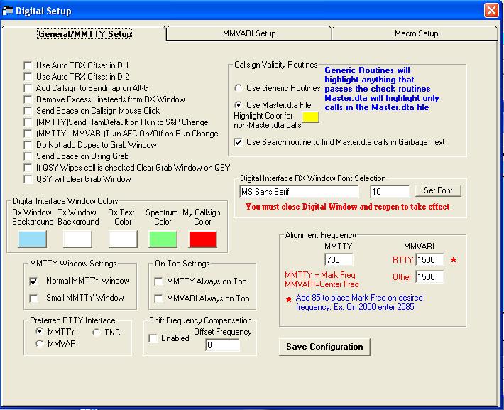This screenshot has width=504, height=410.
Task: Open the Macro Setup tab
Action: click(x=415, y=33)
